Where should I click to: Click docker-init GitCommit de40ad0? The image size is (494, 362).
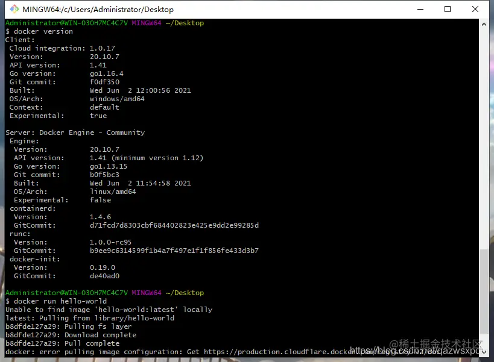pyautogui.click(x=104, y=276)
